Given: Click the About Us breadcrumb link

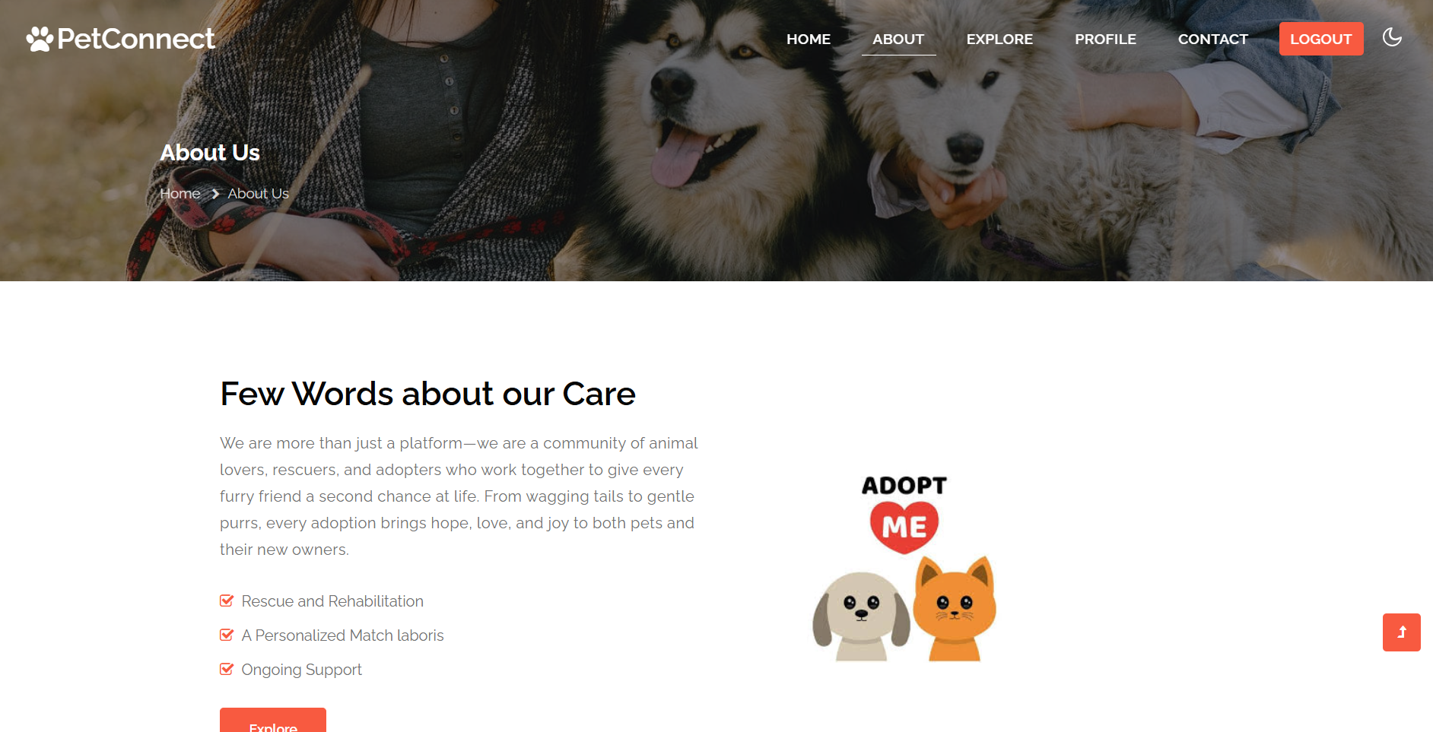Looking at the screenshot, I should (x=259, y=194).
